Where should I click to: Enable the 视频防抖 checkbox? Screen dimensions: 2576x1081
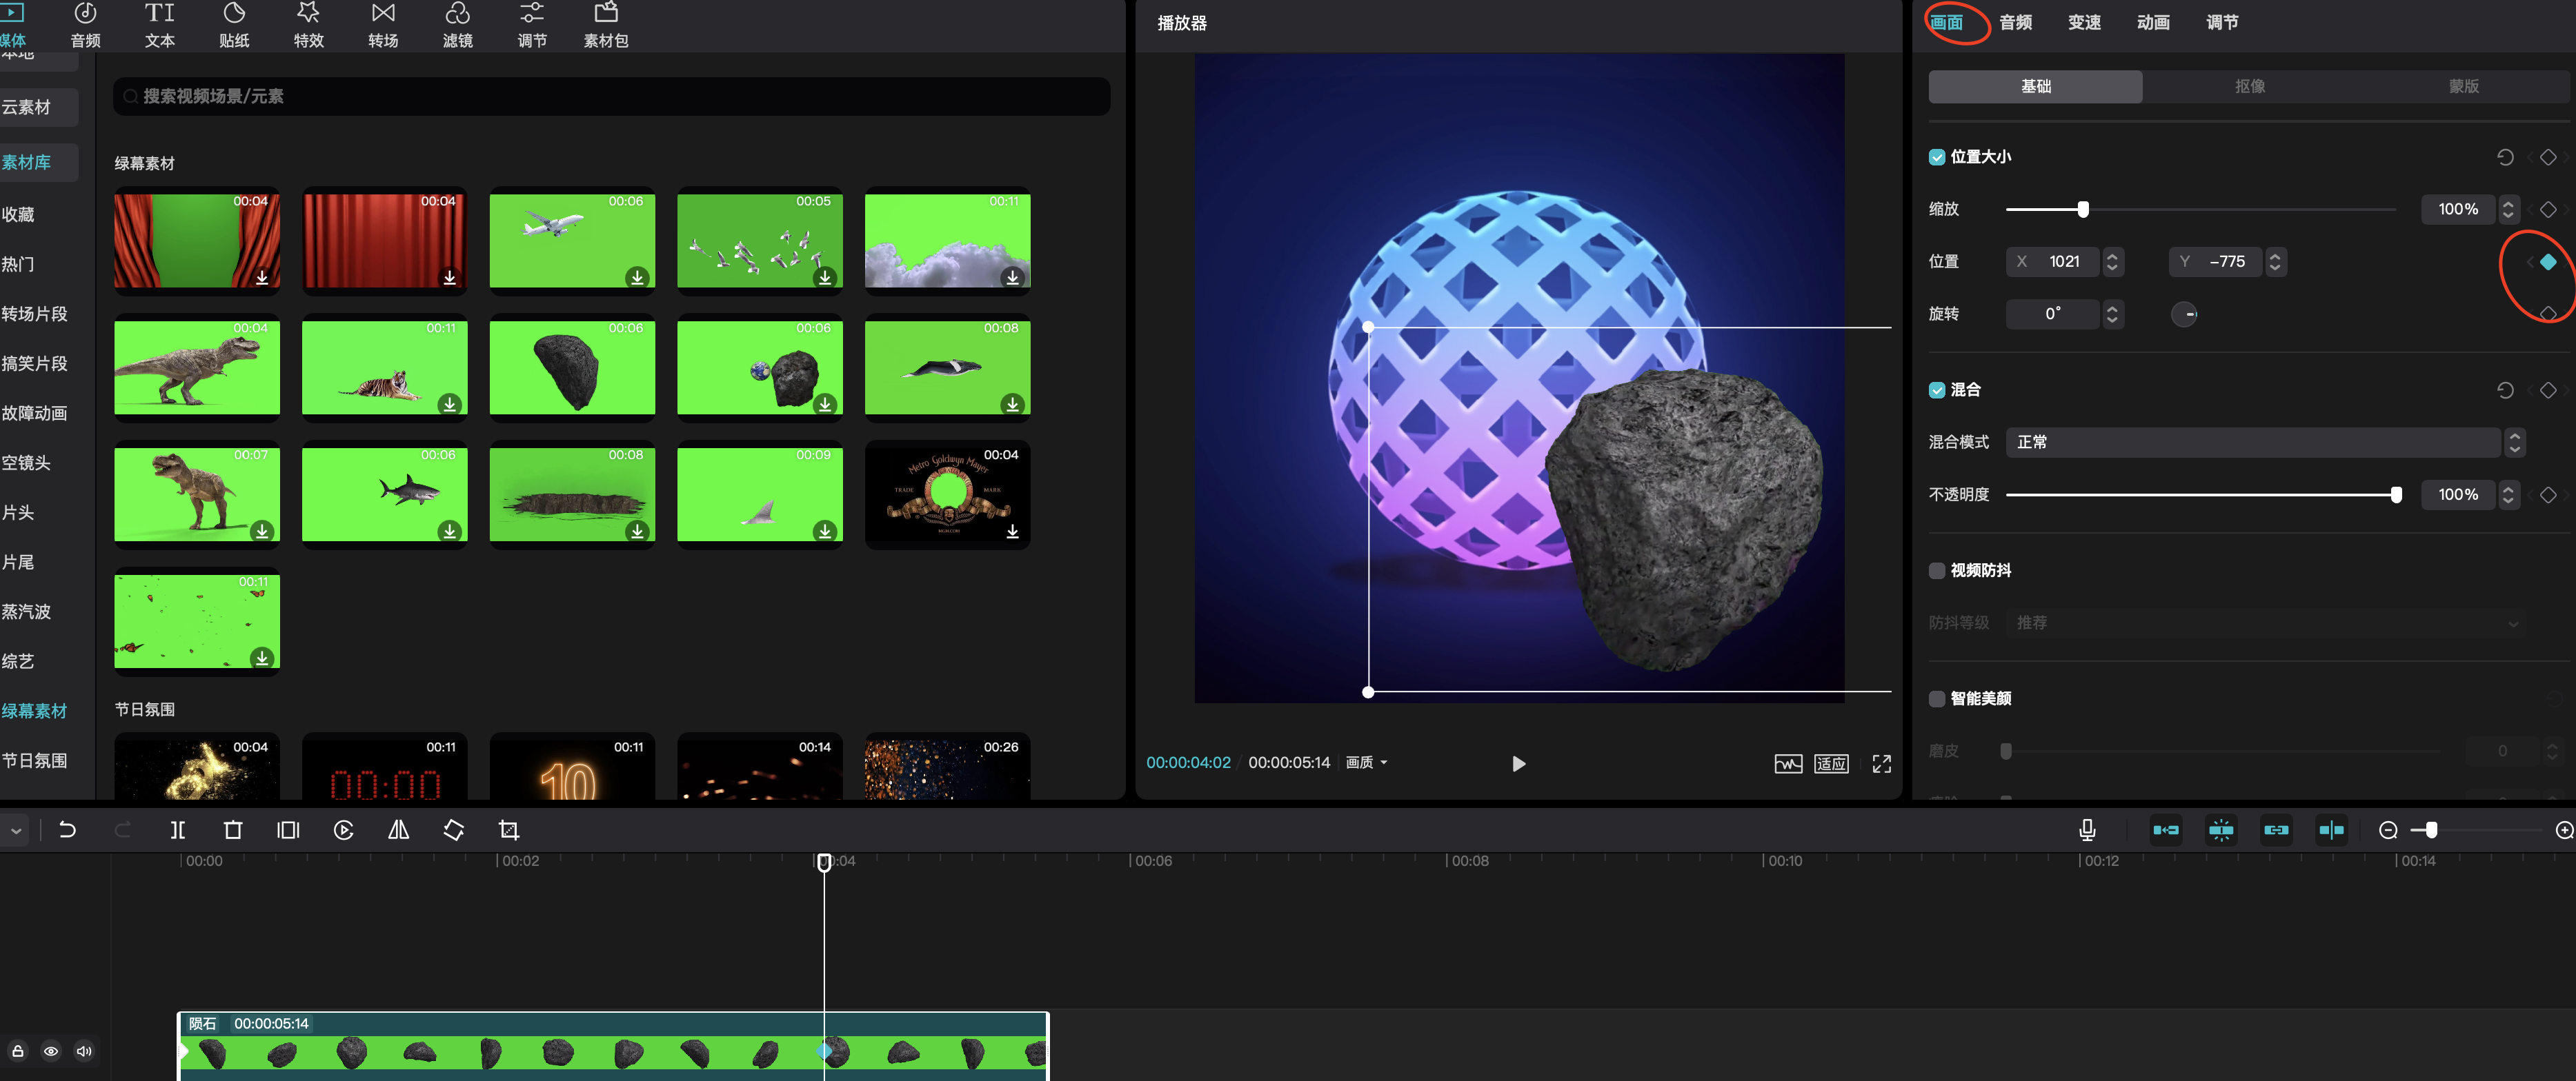tap(1937, 570)
